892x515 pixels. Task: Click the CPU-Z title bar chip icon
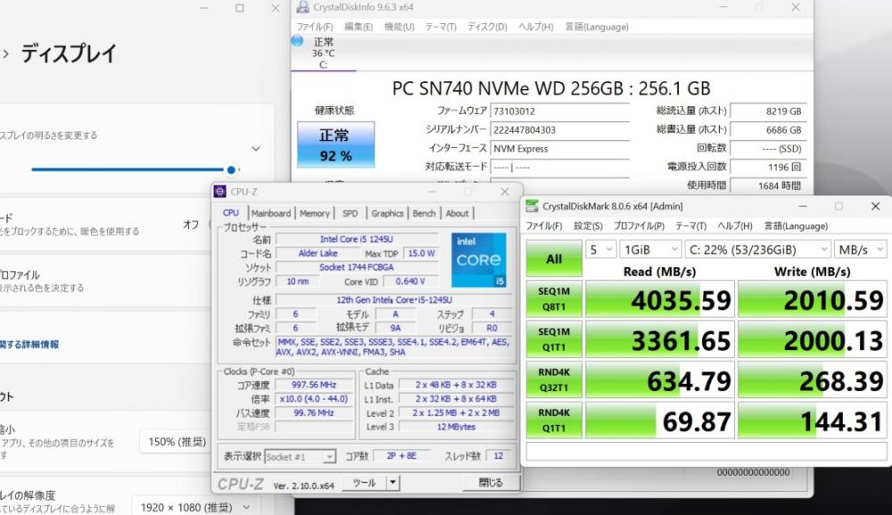(219, 191)
